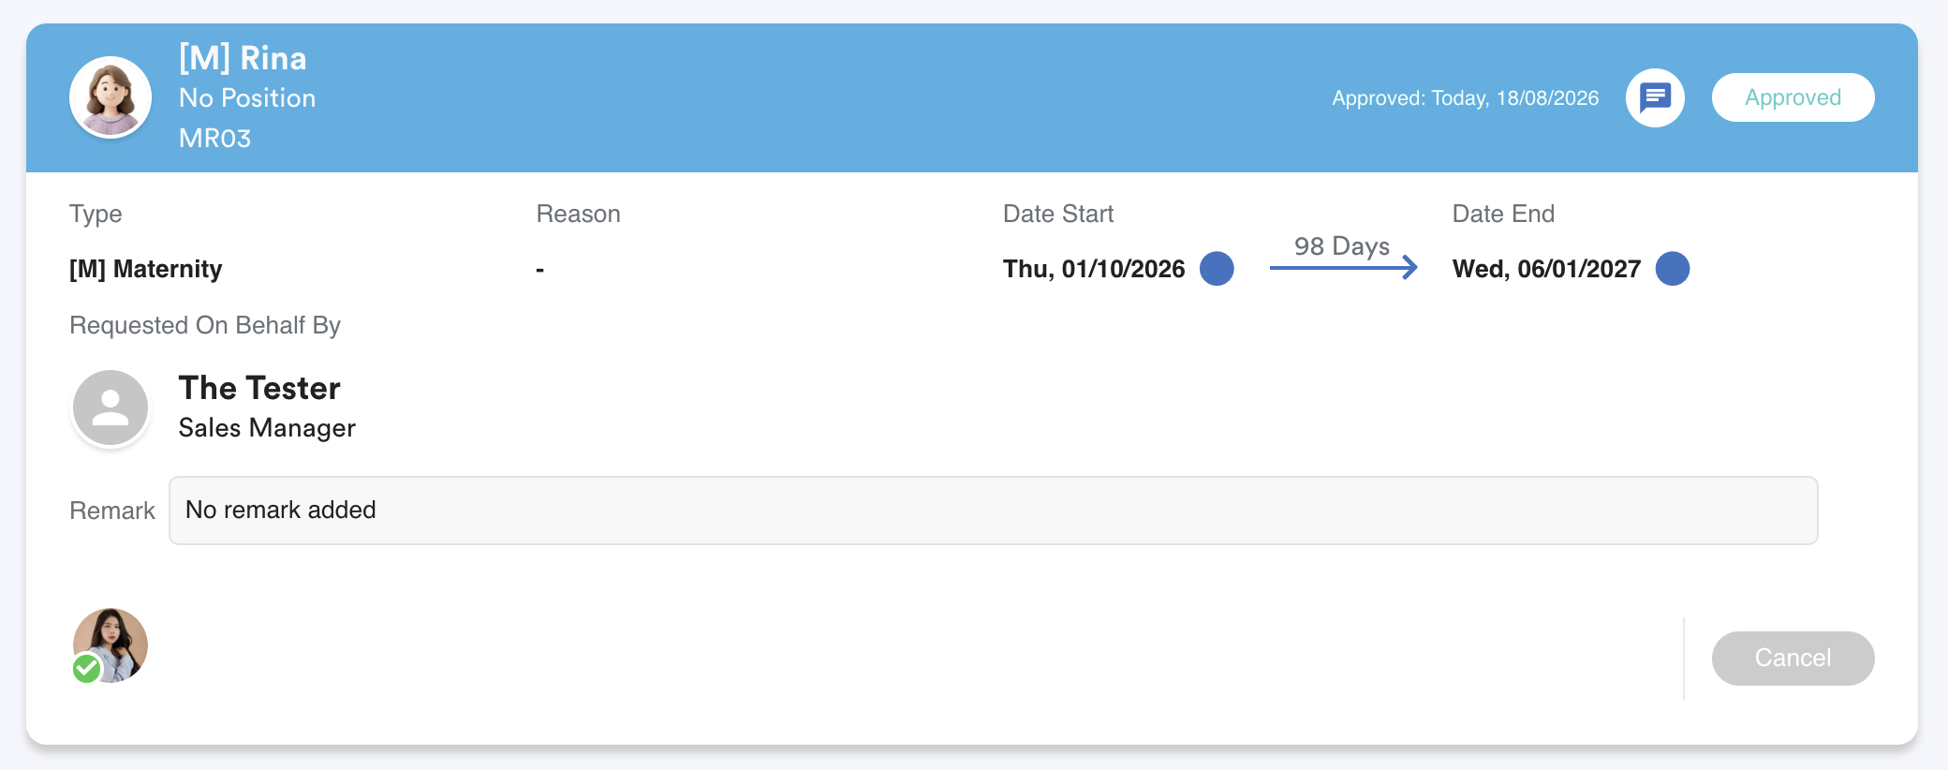Screen dimensions: 1948x770
Task: Click The Tester's default avatar icon
Action: [111, 407]
